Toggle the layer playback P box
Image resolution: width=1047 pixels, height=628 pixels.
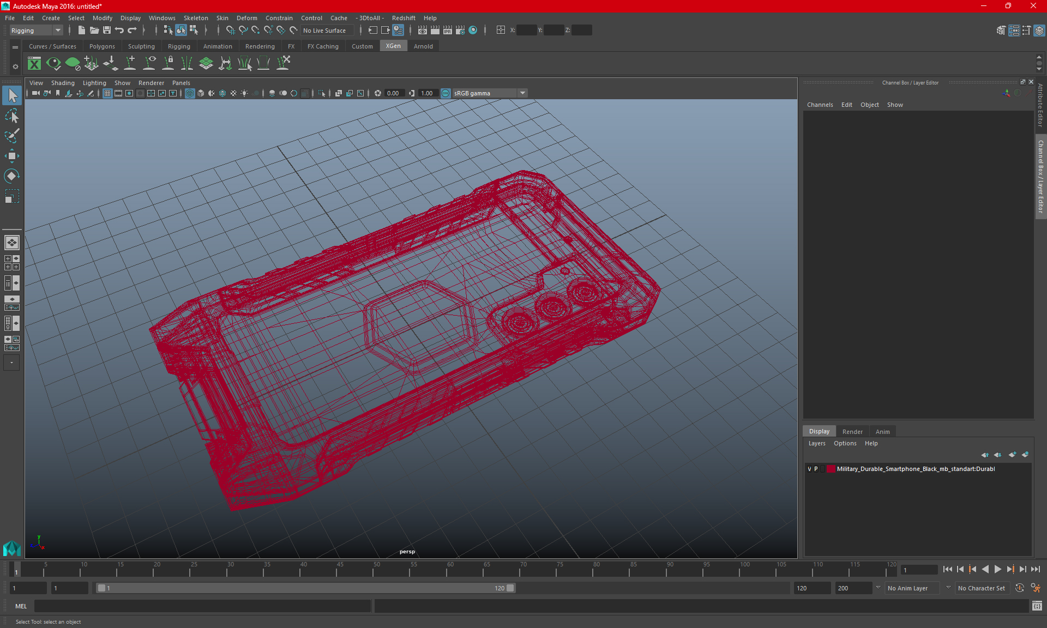816,469
